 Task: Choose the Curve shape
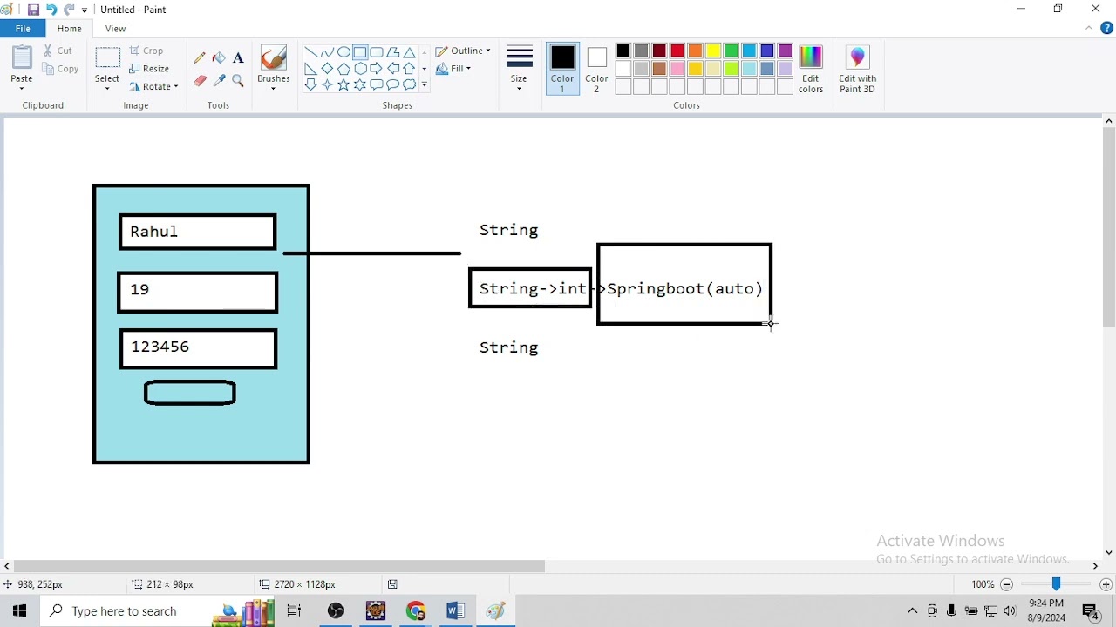coord(327,52)
